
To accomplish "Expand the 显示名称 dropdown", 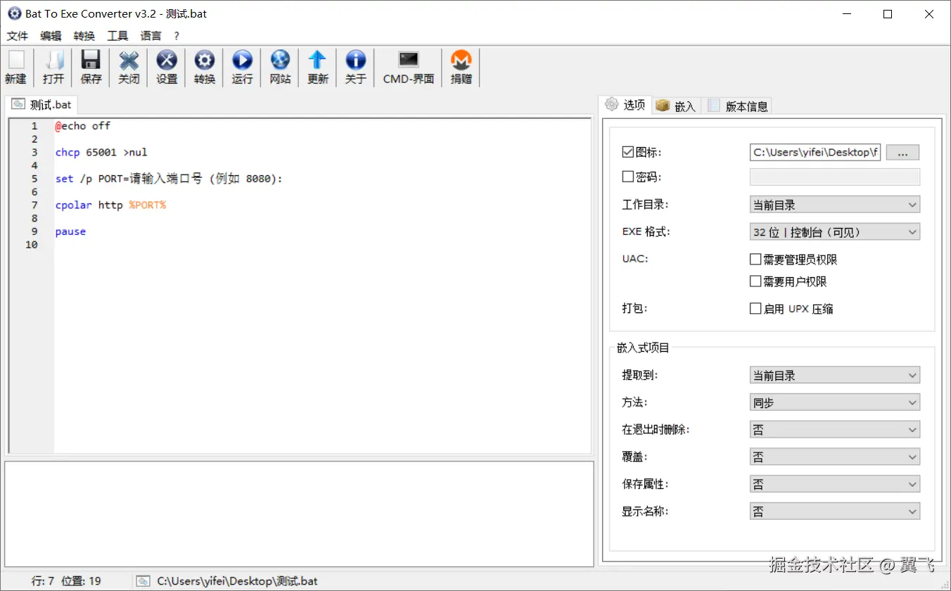I will tap(835, 511).
